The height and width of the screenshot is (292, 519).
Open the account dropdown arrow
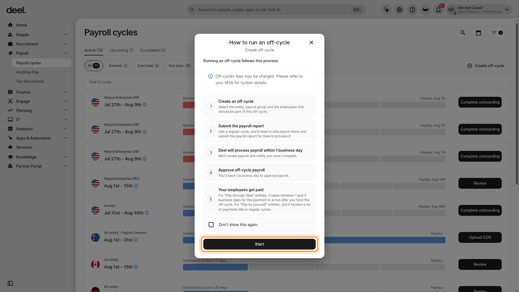tap(507, 10)
